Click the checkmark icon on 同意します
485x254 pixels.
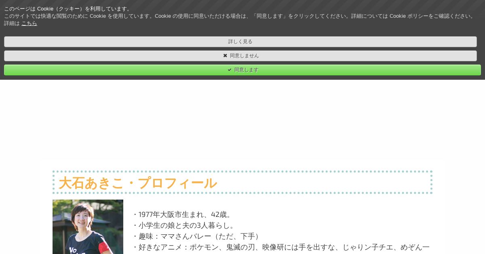tap(230, 70)
